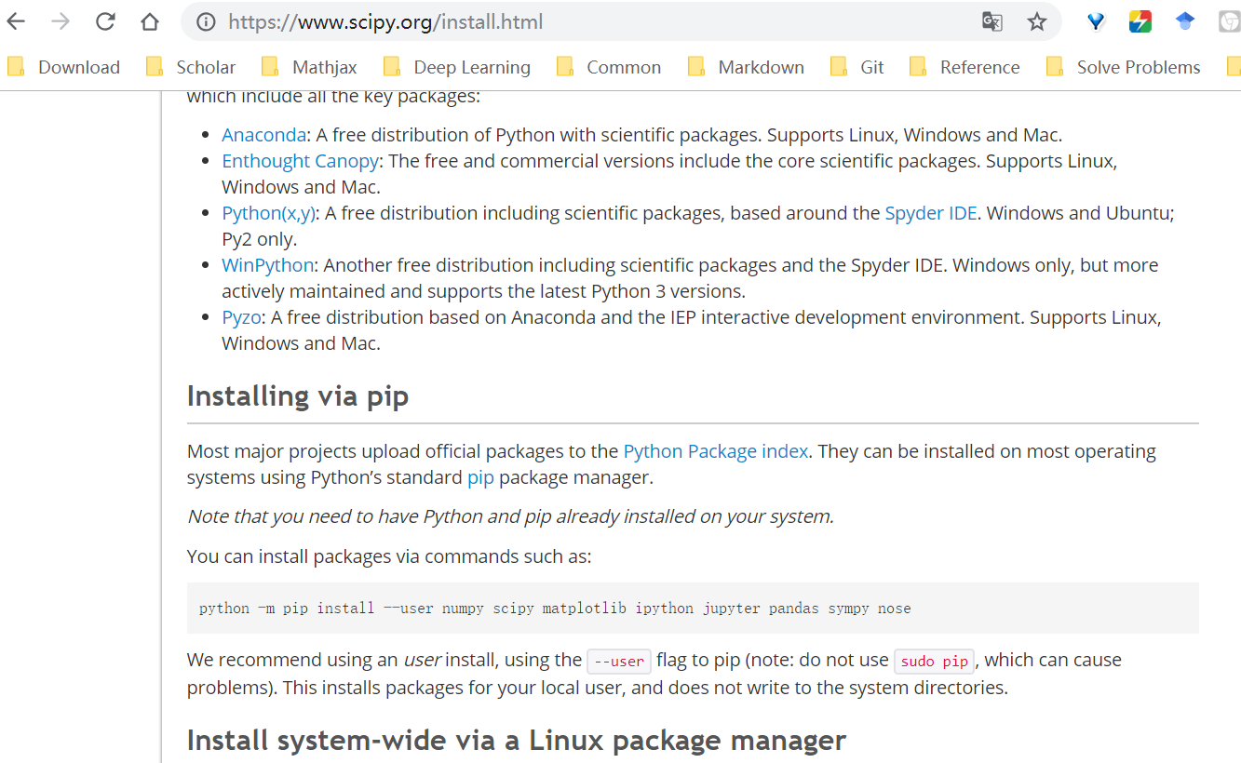Open the Markdown bookmarks folder
Image resolution: width=1241 pixels, height=763 pixels.
tap(747, 67)
